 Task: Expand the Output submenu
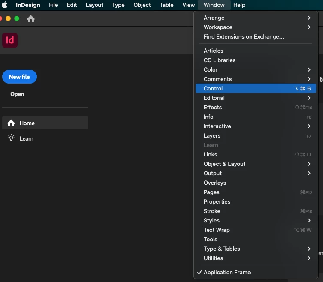(256, 173)
